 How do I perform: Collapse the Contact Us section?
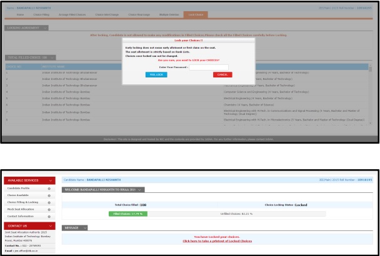(x=50, y=225)
